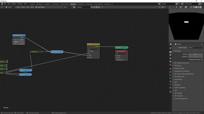Open the Slot 1 material slot dropdown

tap(68, 7)
